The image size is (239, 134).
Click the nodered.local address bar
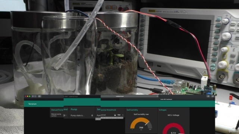(130, 96)
